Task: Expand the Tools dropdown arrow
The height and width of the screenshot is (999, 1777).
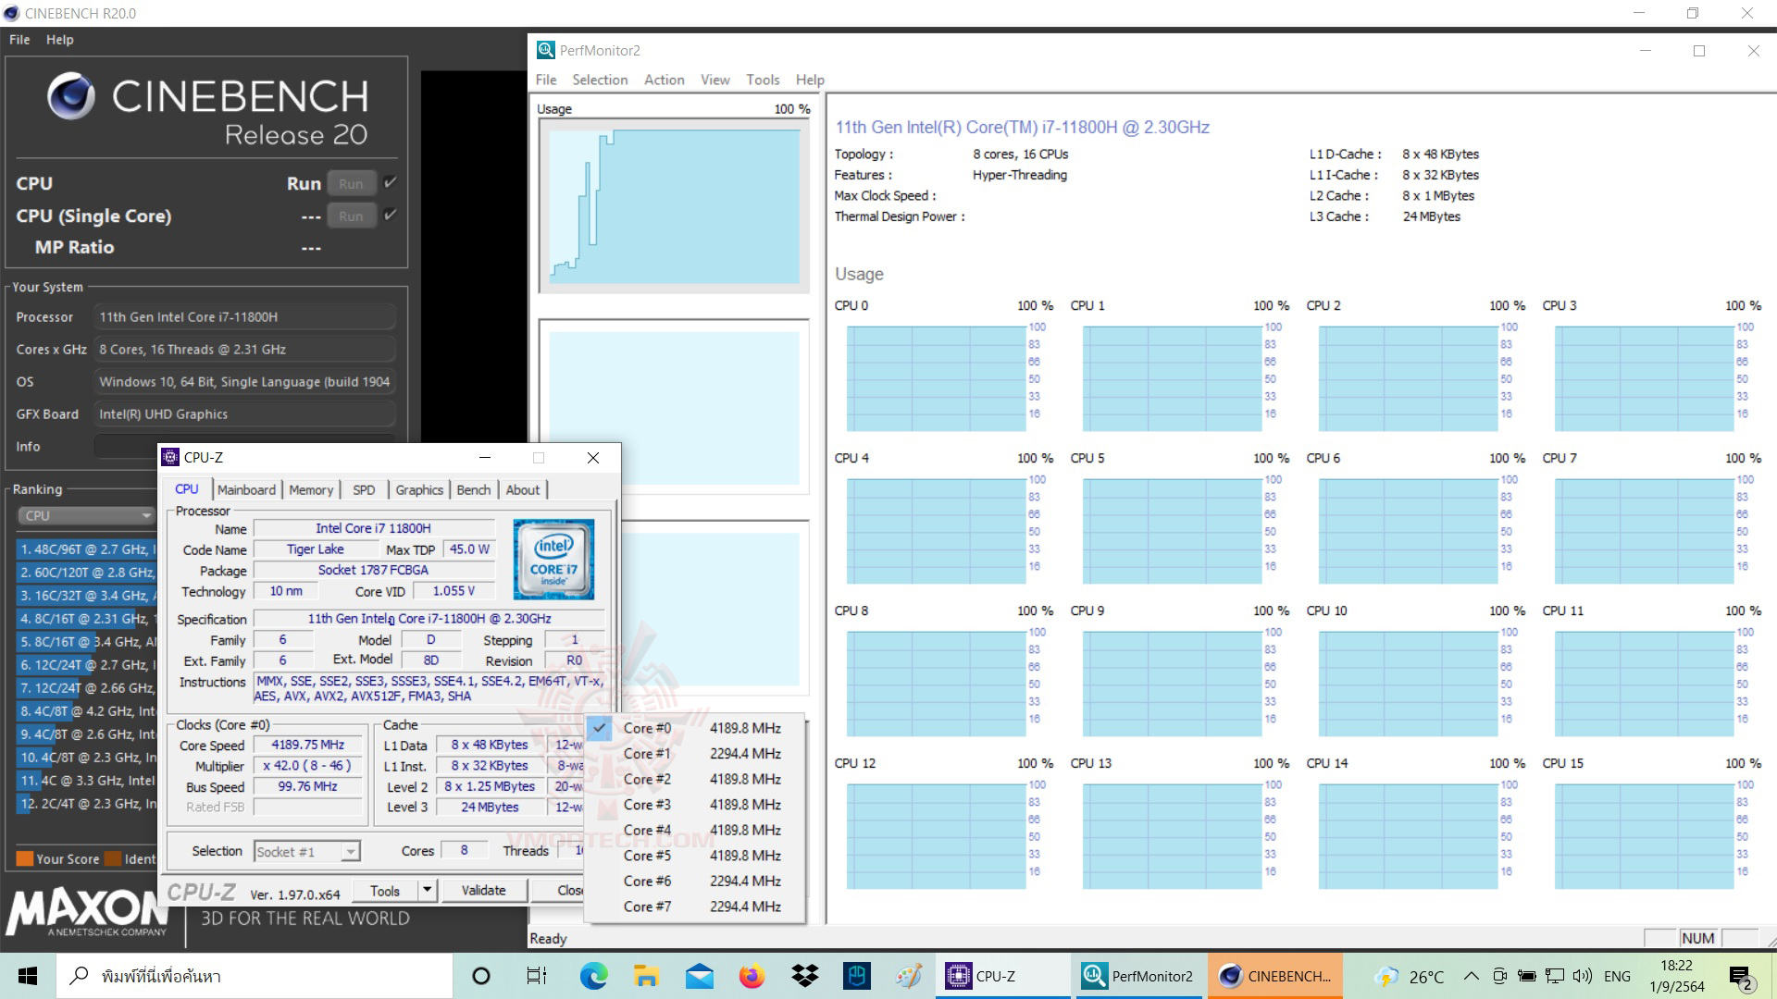Action: point(427,890)
